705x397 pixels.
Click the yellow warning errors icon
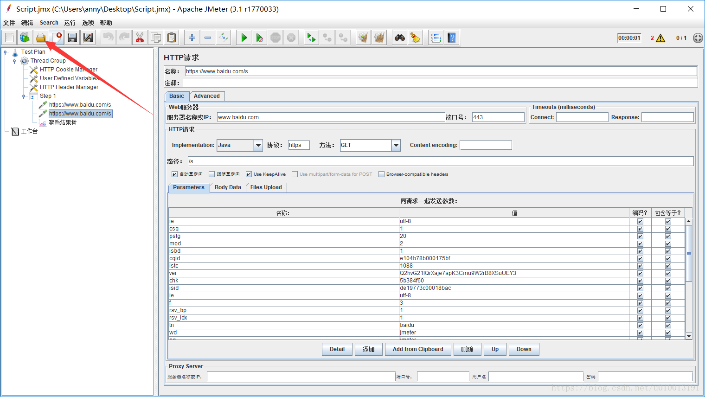point(661,38)
